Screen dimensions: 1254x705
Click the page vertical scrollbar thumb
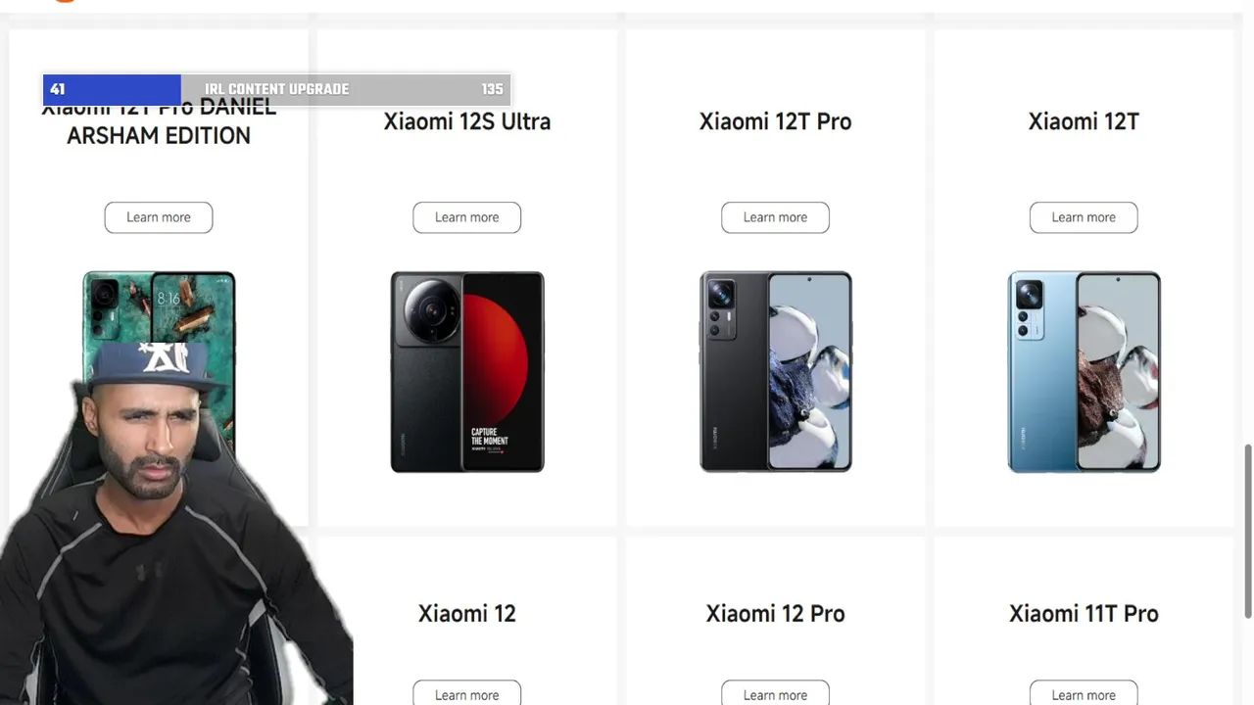point(1248,531)
